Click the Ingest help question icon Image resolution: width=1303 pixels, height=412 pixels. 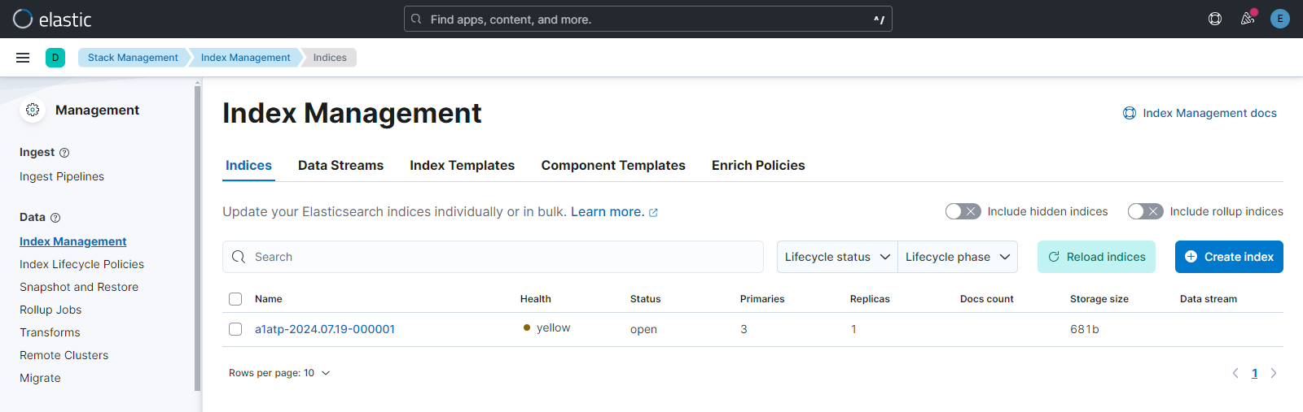tap(64, 153)
